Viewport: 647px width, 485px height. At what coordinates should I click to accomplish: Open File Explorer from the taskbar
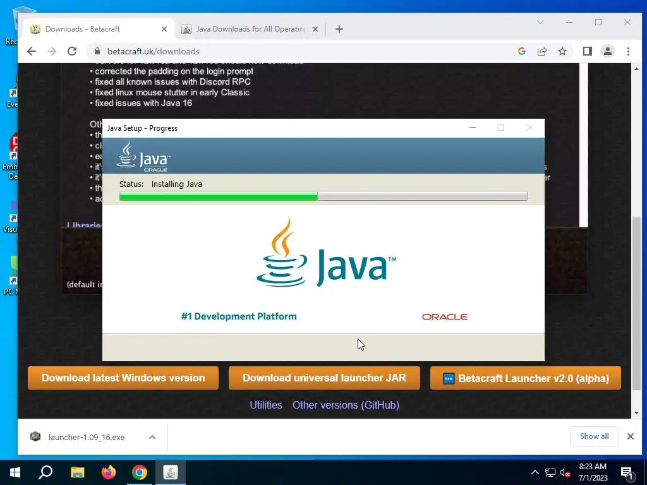click(77, 472)
